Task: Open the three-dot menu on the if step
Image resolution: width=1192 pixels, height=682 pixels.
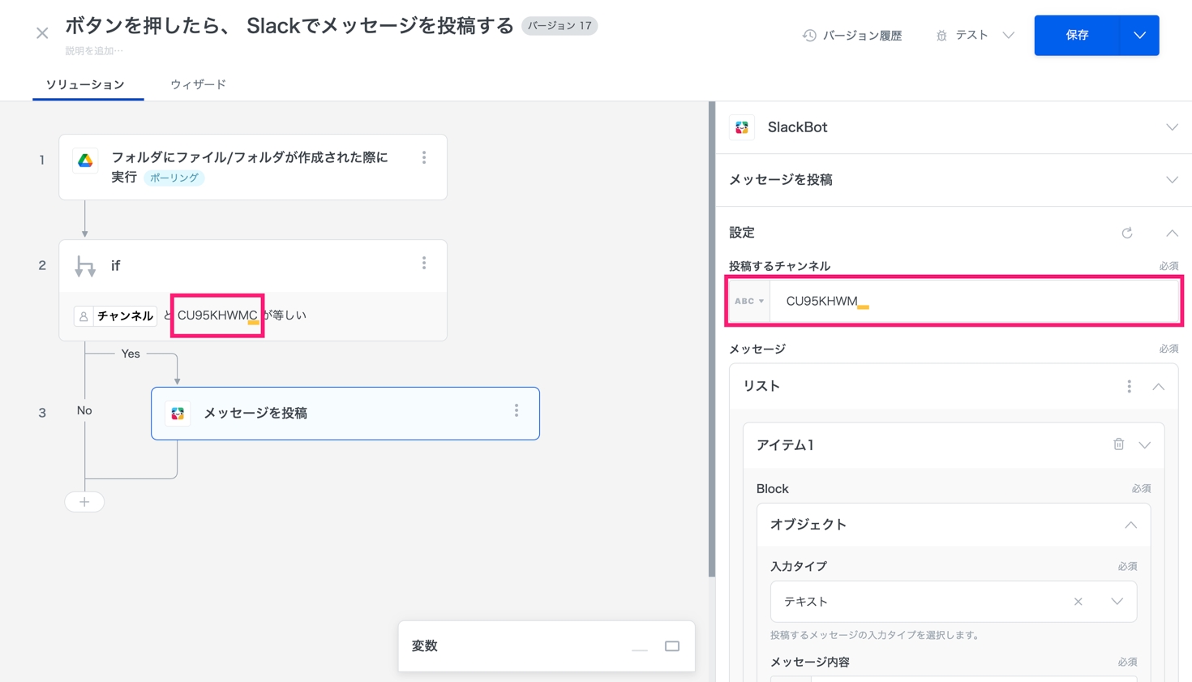Action: pyautogui.click(x=423, y=264)
